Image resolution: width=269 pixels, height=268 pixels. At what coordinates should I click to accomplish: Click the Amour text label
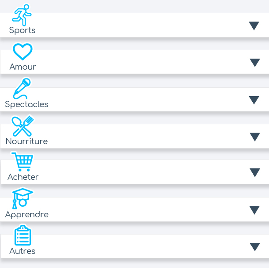(x=23, y=67)
